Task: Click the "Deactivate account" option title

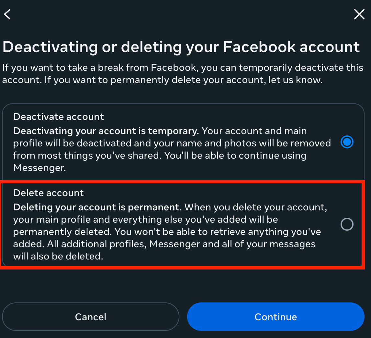Action: pos(59,117)
